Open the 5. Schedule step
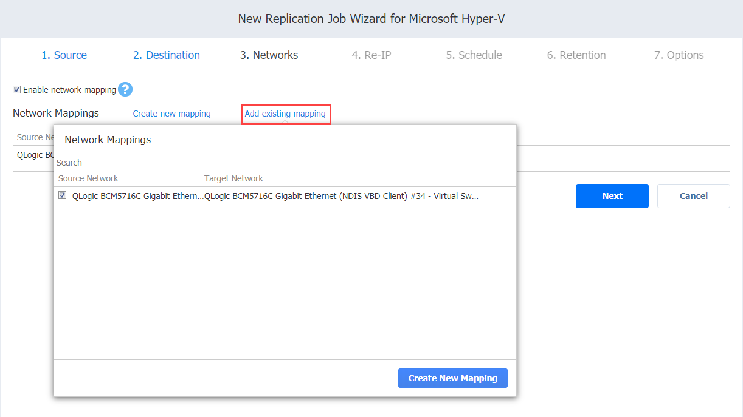 click(x=474, y=55)
